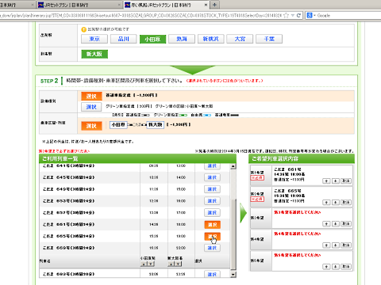Select 大宮 as departure station
Image resolution: width=381 pixels, height=285 pixels.
point(240,39)
